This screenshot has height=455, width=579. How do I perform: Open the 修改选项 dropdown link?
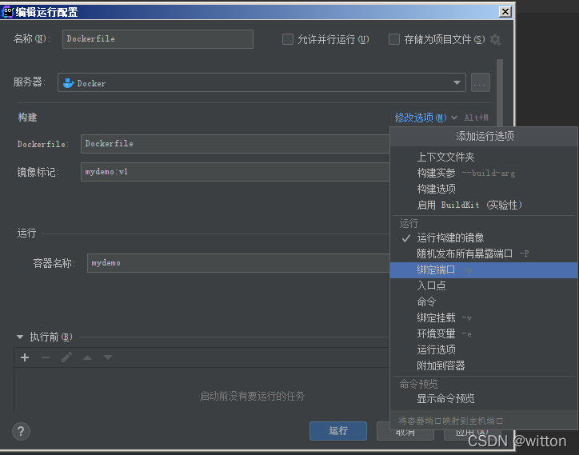click(426, 118)
